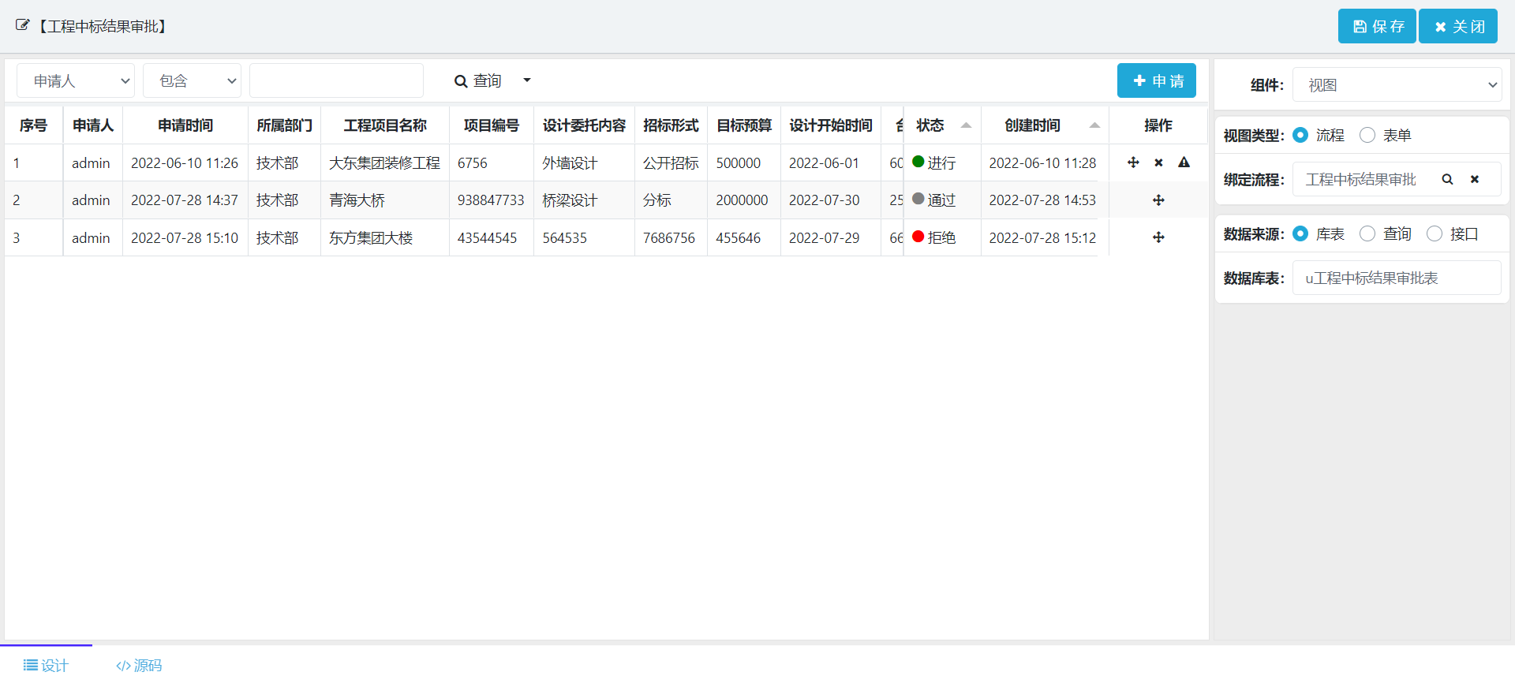Click the red 拒绝 status dot
Image resolution: width=1515 pixels, height=687 pixels.
tap(918, 237)
